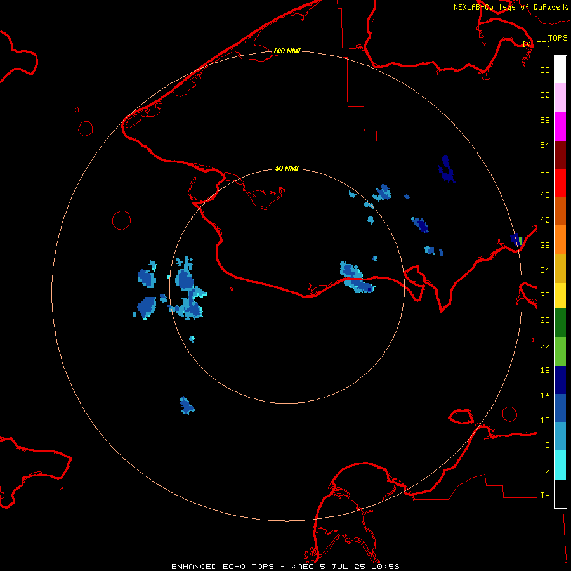Click the 26 scale label
This screenshot has width=571, height=571.
tap(545, 320)
